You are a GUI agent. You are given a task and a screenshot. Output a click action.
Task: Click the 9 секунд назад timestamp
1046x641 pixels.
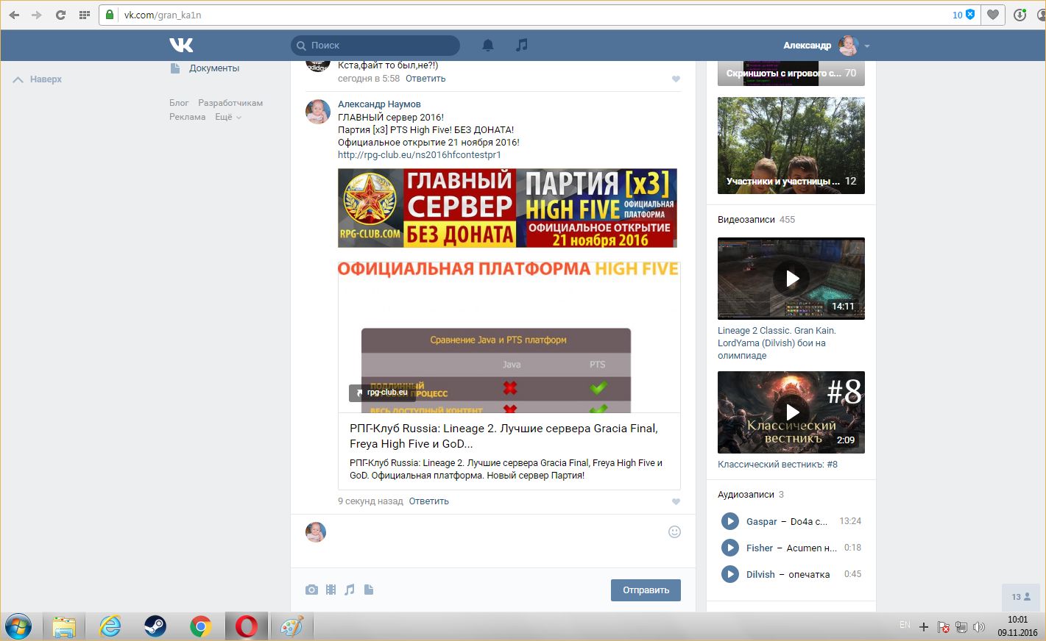[x=370, y=501]
